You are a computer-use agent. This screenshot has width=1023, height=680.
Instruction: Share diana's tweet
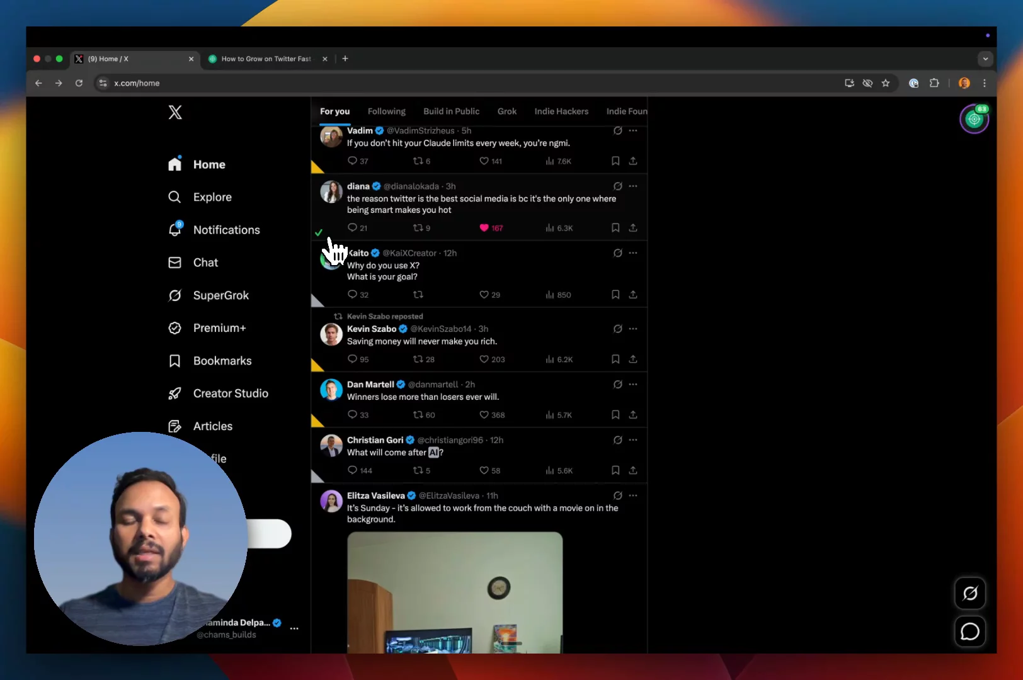[633, 228]
